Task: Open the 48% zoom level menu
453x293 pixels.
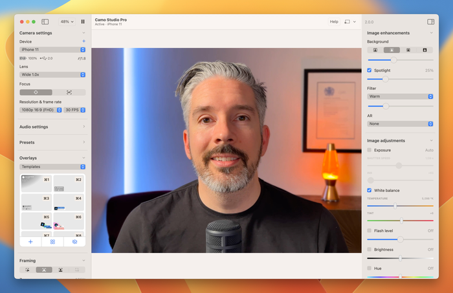Action: [x=67, y=21]
